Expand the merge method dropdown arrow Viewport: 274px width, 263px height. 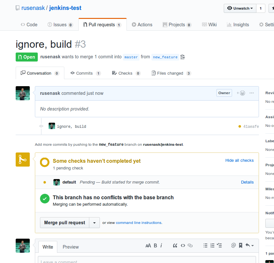(x=94, y=223)
